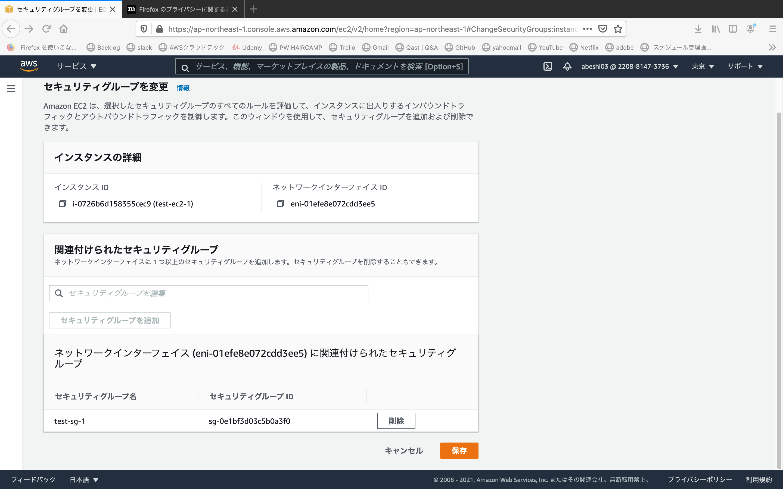Open the 日本語 language selector
The width and height of the screenshot is (783, 489).
pos(84,479)
